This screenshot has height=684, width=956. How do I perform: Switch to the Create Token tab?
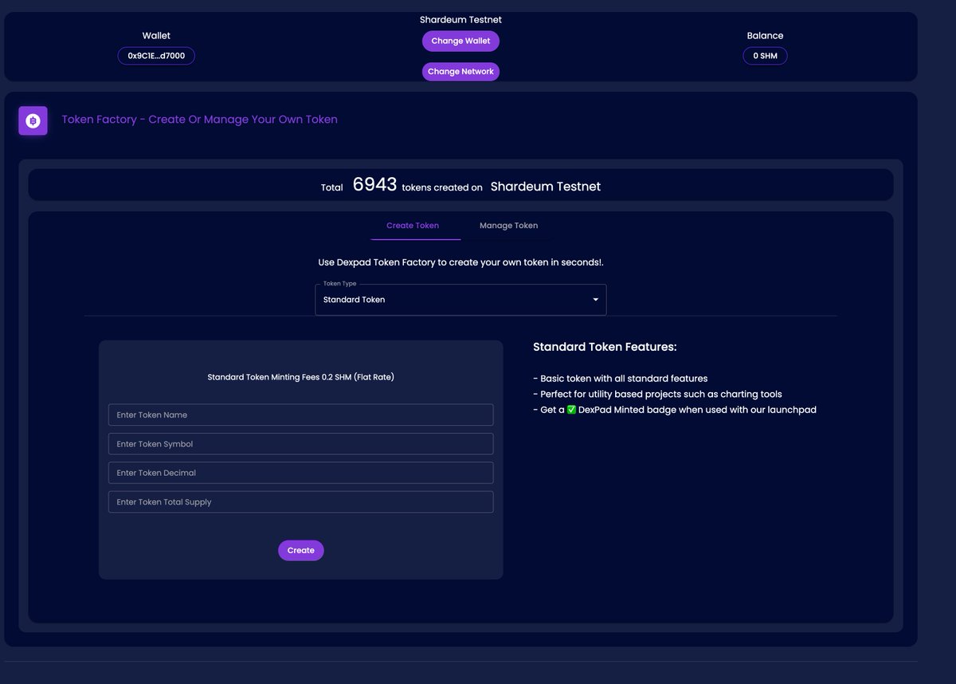413,226
